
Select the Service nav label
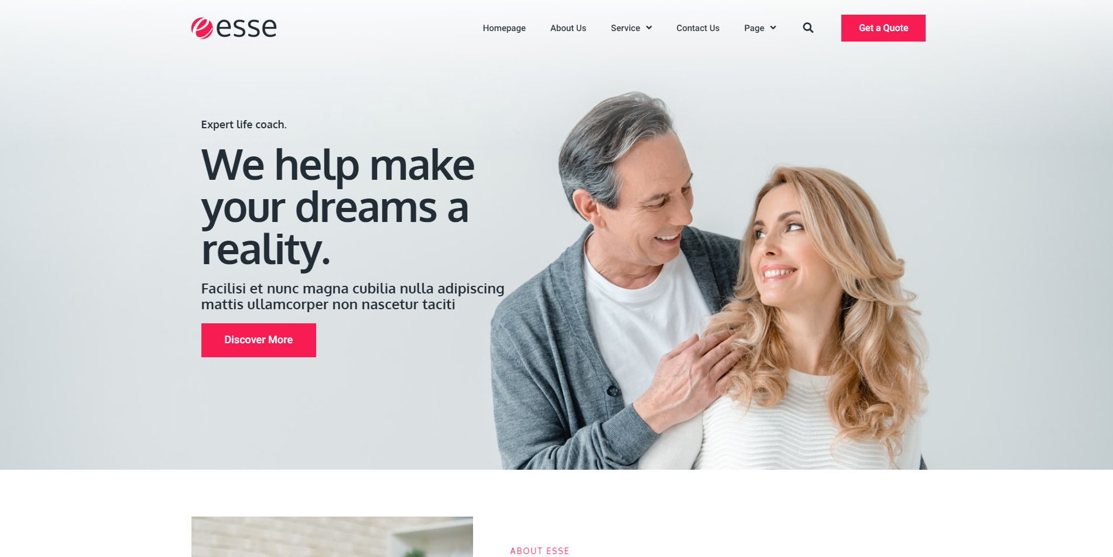pyautogui.click(x=625, y=28)
